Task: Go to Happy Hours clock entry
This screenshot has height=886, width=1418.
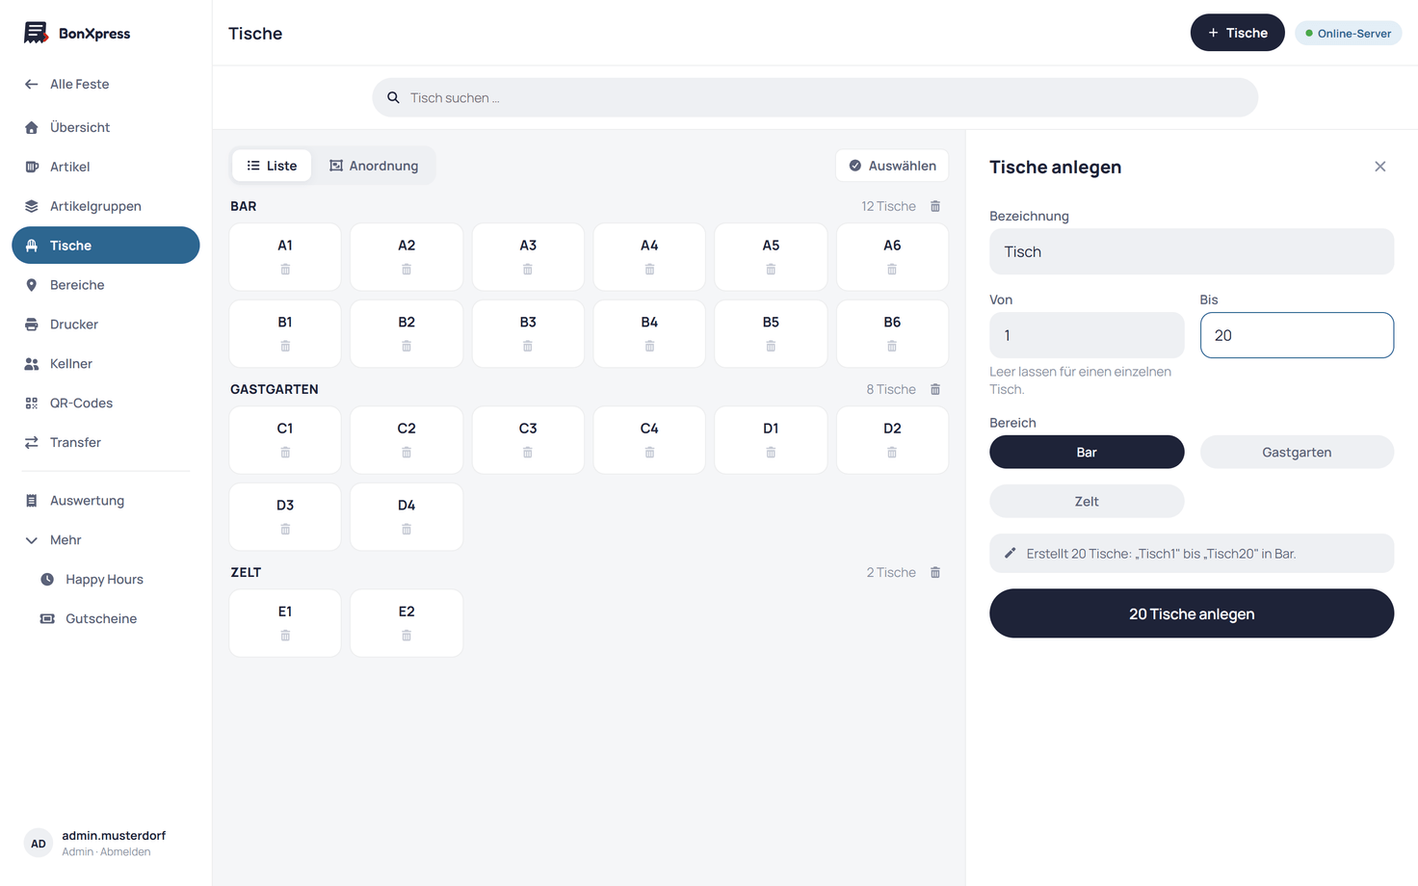Action: (x=106, y=579)
